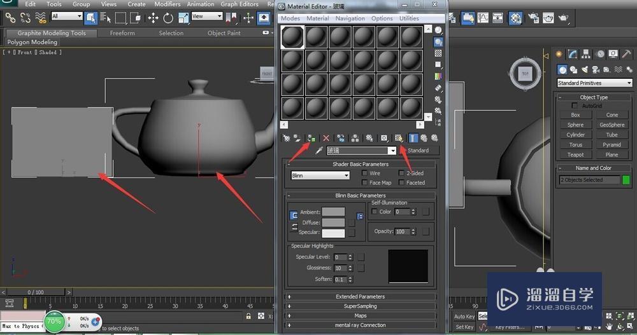The height and width of the screenshot is (335, 637).
Task: Expand the Extended Parameters rollout
Action: tap(360, 297)
